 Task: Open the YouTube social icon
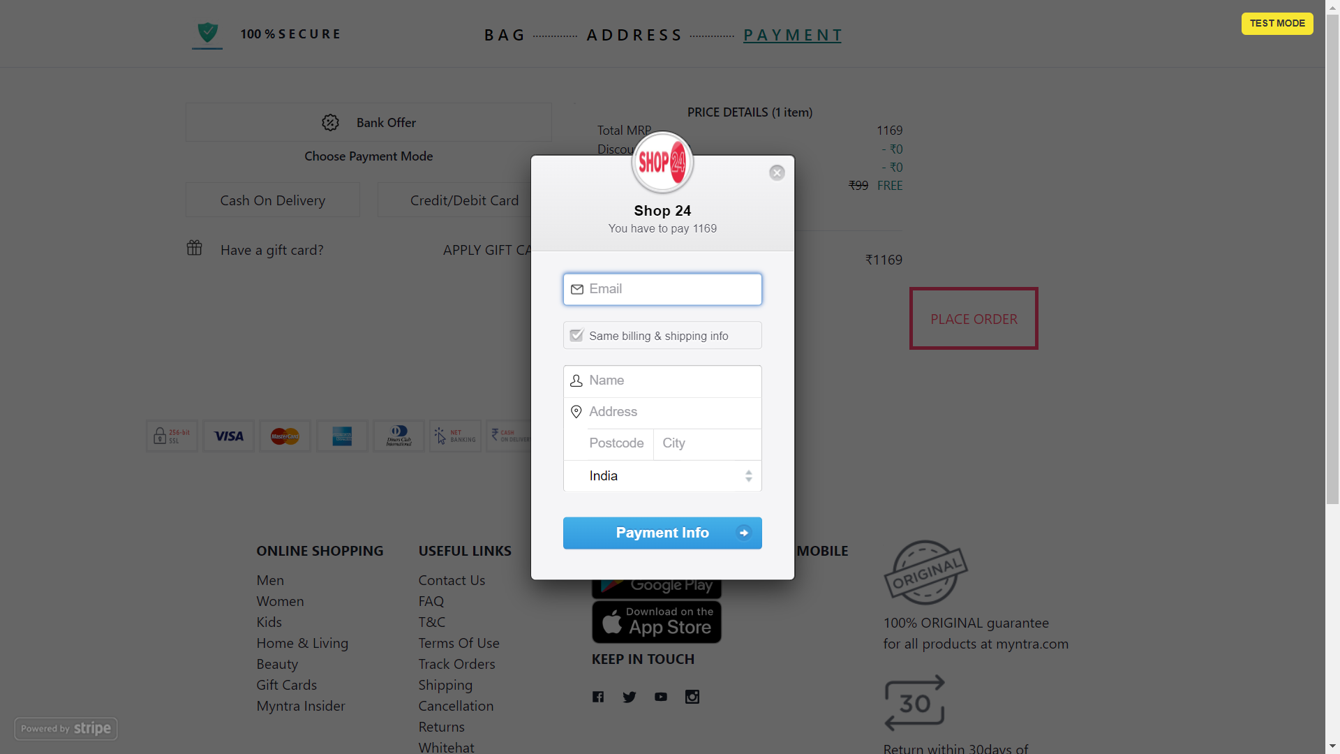coord(661,697)
